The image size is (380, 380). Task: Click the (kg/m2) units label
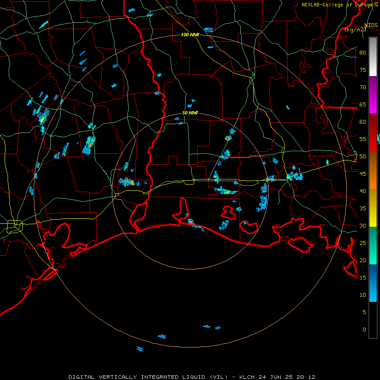point(355,30)
